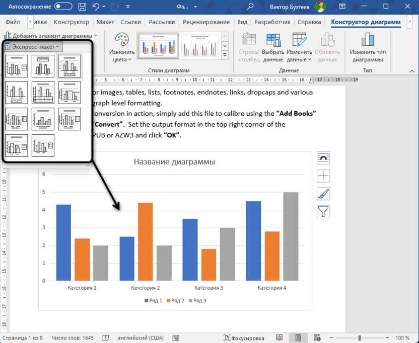The height and width of the screenshot is (343, 419).
Task: Choose the third layout in third row
Action: (x=69, y=119)
